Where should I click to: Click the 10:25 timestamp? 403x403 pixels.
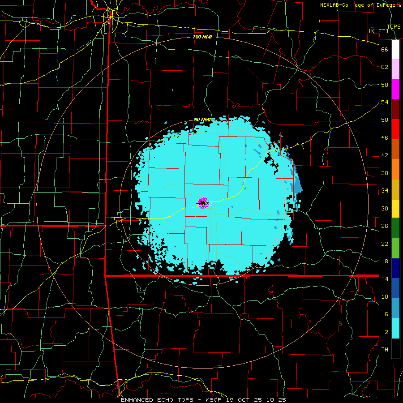click(x=276, y=400)
